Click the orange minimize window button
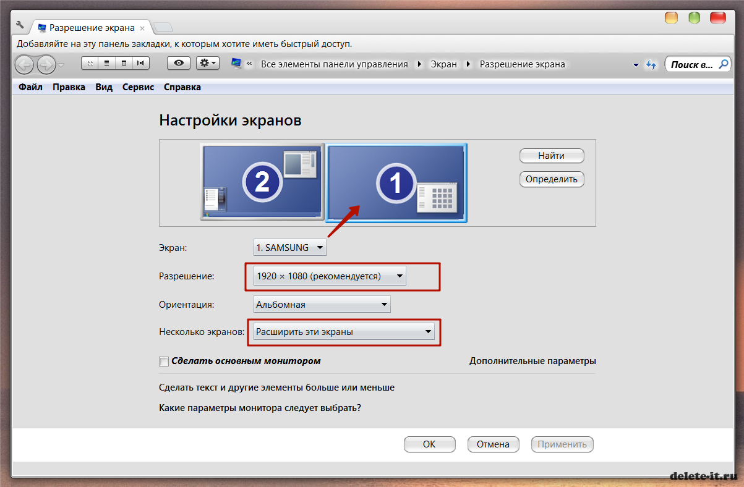 671,18
